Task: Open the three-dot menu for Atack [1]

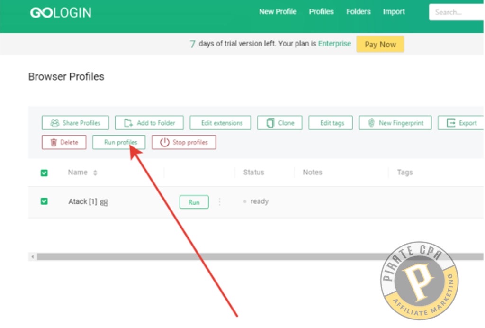Action: [x=220, y=202]
